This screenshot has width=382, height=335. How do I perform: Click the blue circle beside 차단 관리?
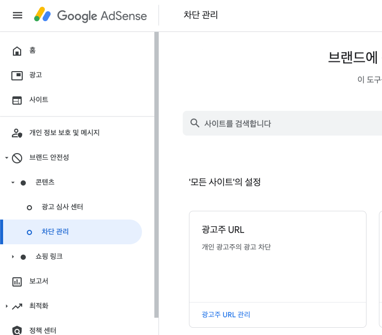point(29,232)
